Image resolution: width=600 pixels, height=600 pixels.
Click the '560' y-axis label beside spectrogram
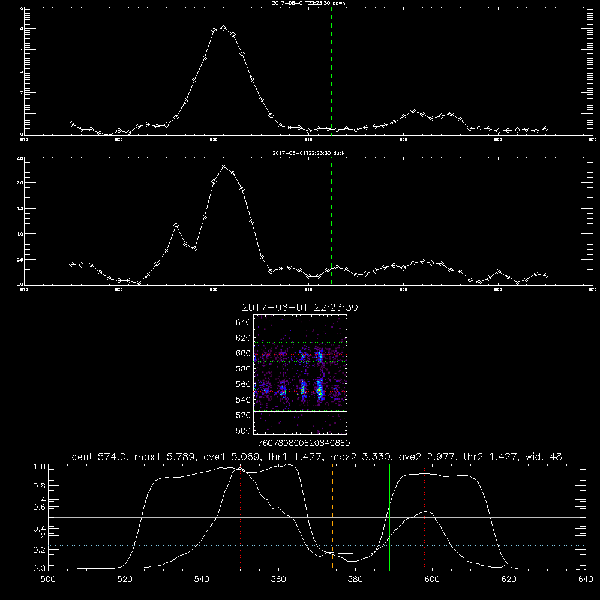(243, 384)
